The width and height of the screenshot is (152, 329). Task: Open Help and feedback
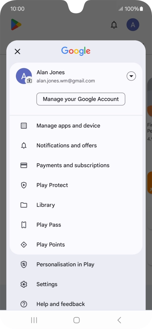[x=76, y=304]
